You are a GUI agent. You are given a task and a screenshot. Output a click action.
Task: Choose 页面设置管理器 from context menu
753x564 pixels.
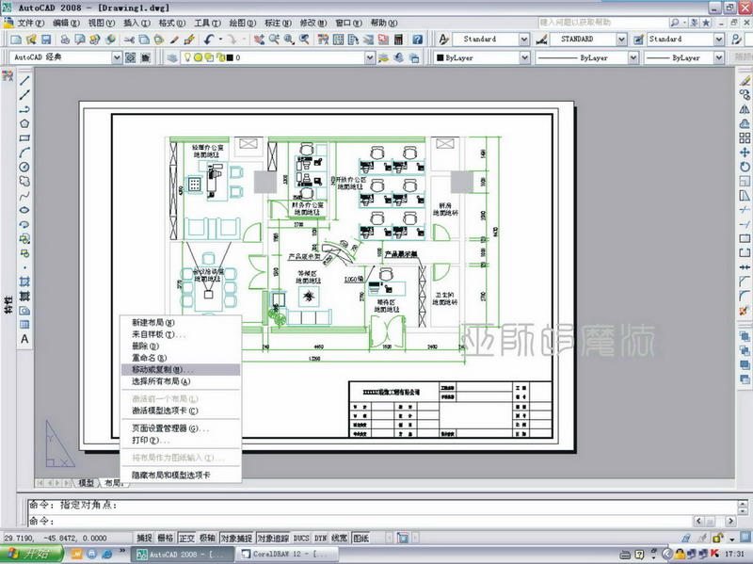(x=181, y=428)
